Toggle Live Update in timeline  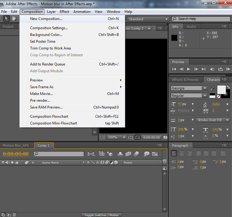[x=102, y=154]
